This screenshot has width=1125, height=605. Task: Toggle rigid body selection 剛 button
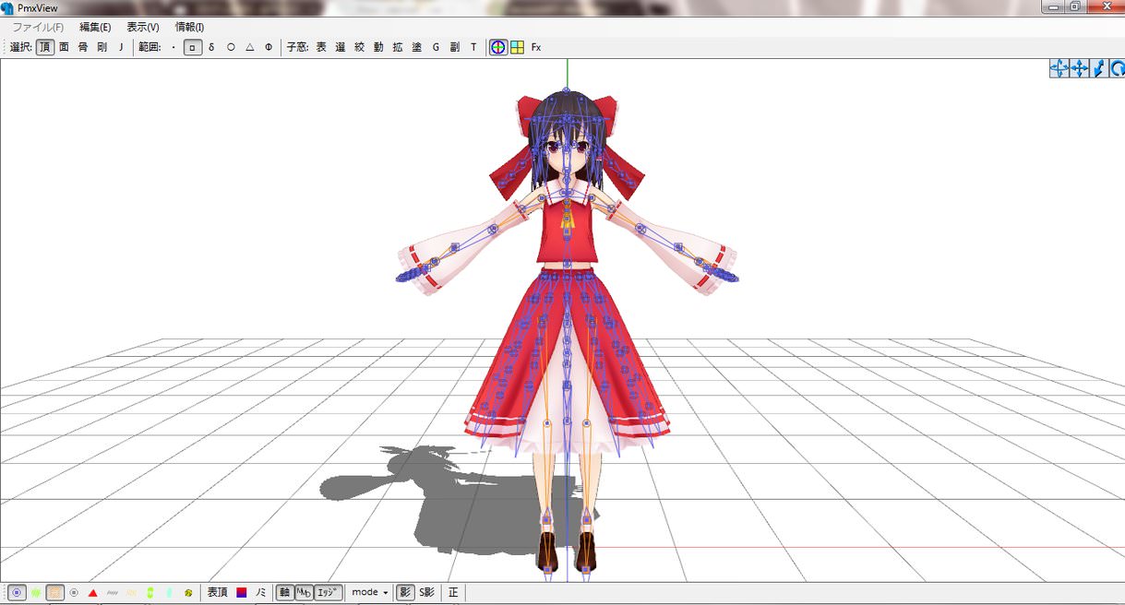(x=102, y=47)
